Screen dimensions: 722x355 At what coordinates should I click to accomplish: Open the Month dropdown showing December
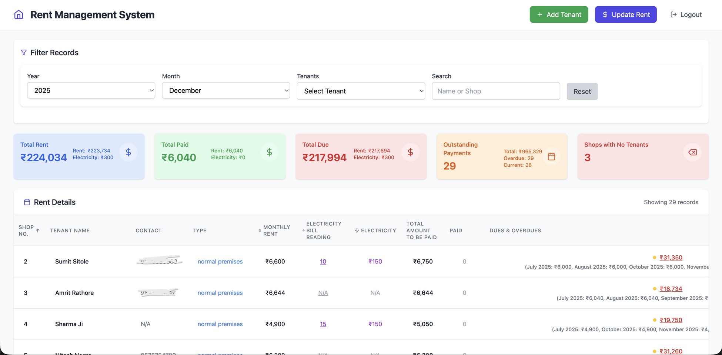(x=226, y=90)
